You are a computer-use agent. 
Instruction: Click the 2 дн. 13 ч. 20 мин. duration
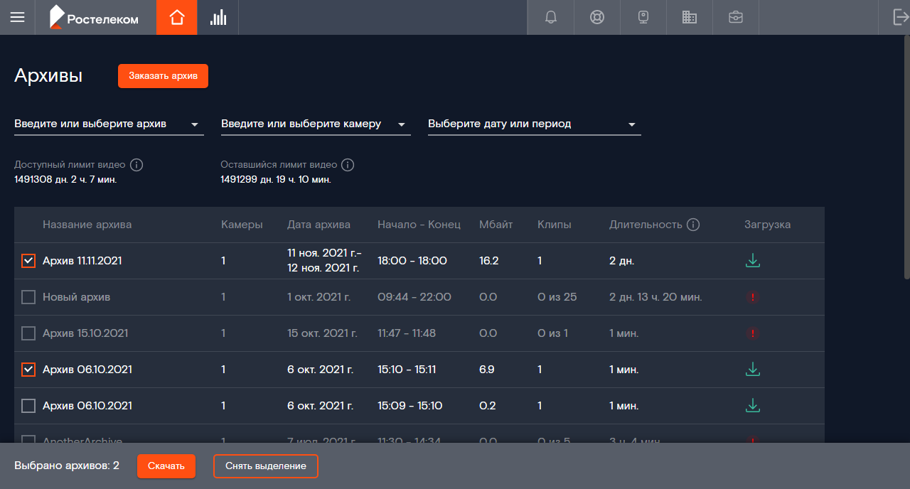pos(655,297)
